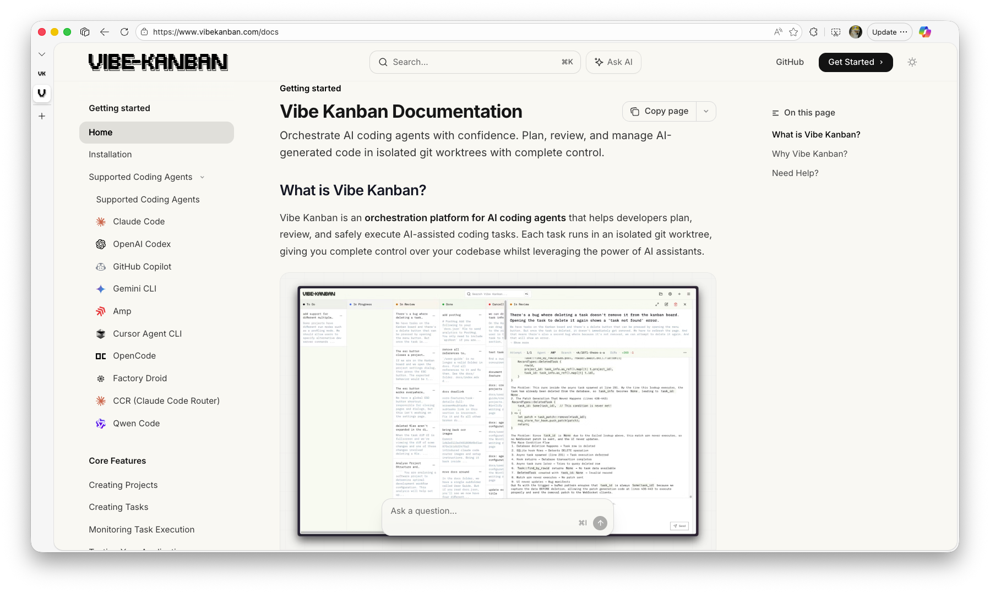Screen dimensions: 990x593
Task: Open Creating Tasks in sidebar
Action: (118, 507)
